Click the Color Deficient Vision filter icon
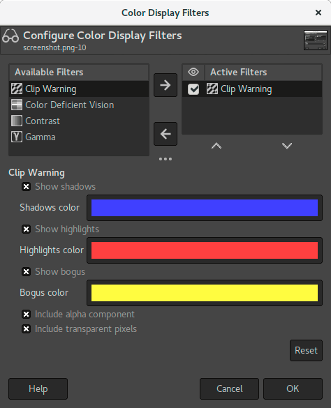Viewport: 331px width, 408px height. pyautogui.click(x=17, y=105)
